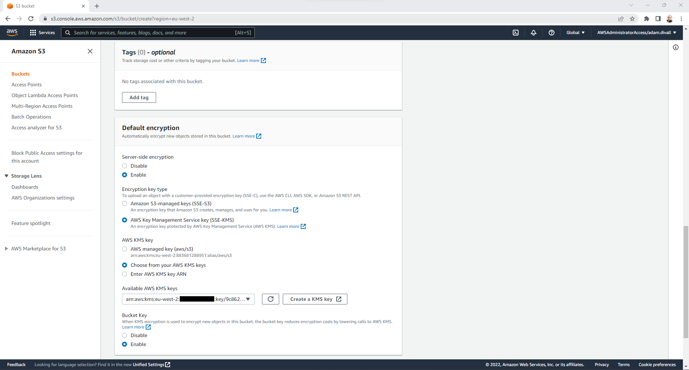Image resolution: width=689 pixels, height=370 pixels.
Task: Open Storage Lens Dashboards
Action: [x=25, y=187]
